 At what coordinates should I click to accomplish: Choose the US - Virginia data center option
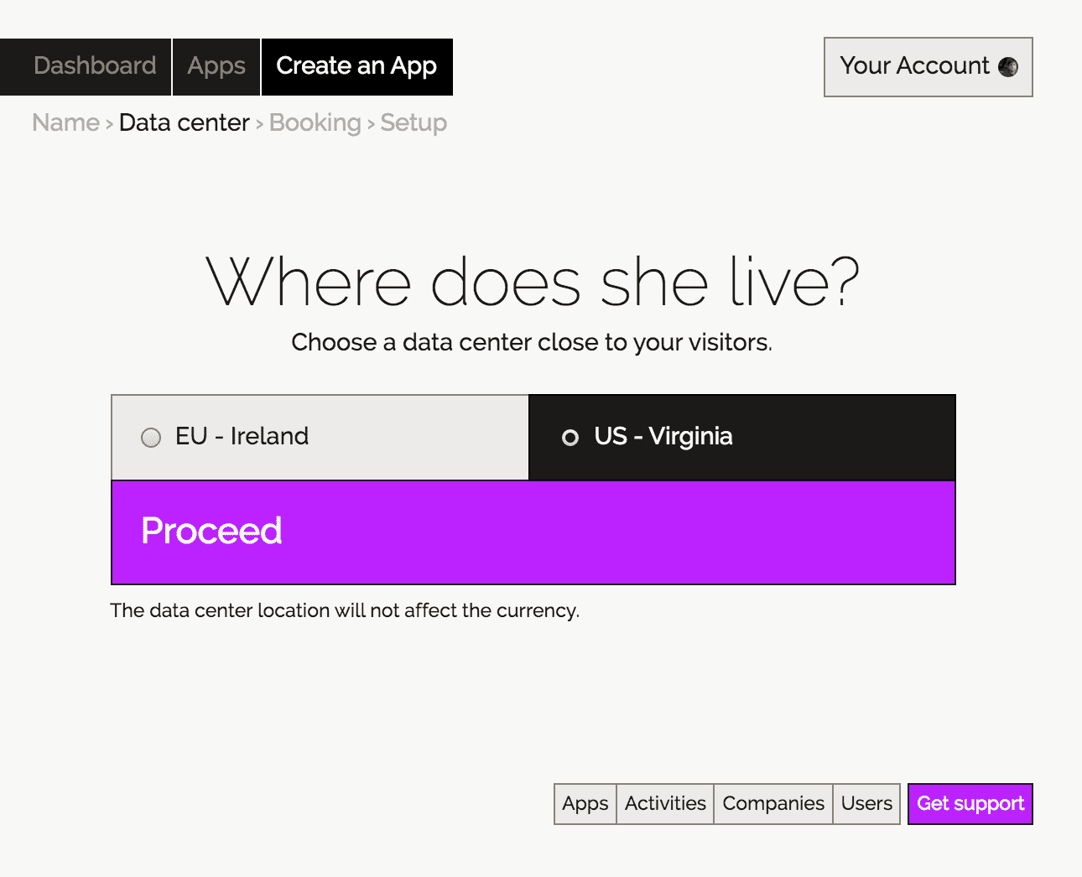click(570, 438)
